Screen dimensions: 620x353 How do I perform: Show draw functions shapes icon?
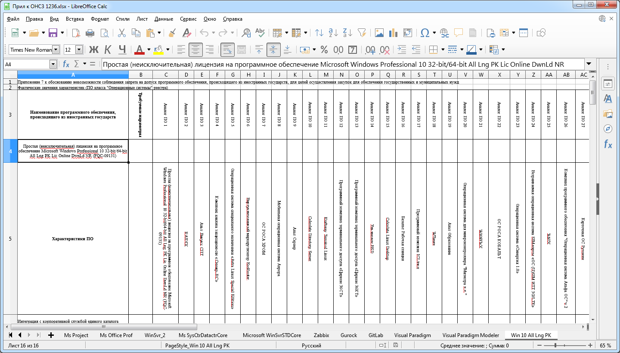pyautogui.click(x=541, y=33)
